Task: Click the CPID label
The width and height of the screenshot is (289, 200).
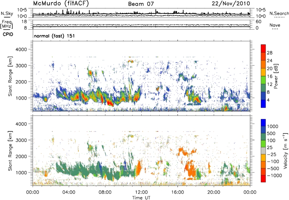Action: (8, 34)
